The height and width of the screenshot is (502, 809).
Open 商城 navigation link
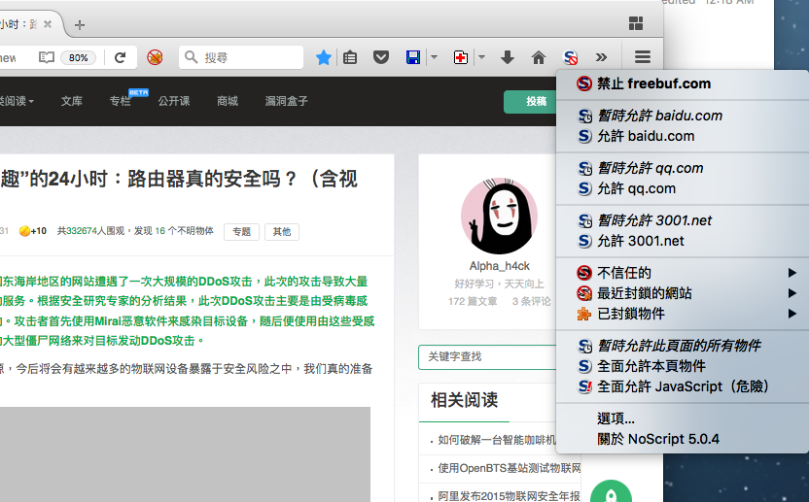point(228,101)
